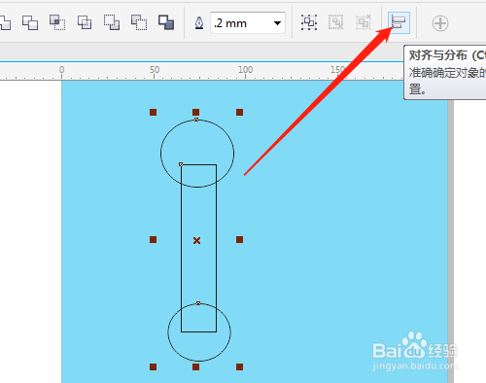Click the plus quick customize button
The height and width of the screenshot is (383, 486).
(x=440, y=23)
